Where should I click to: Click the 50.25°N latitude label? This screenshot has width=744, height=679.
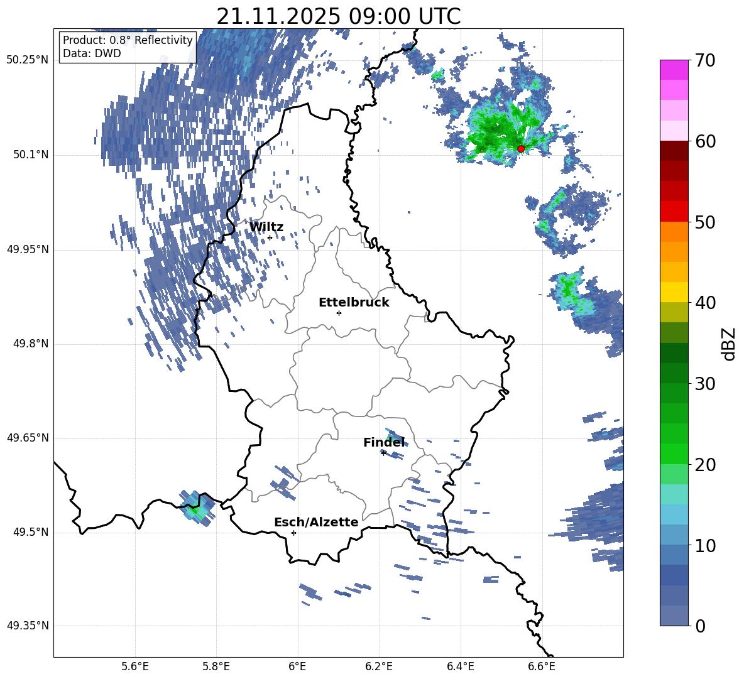(x=28, y=60)
